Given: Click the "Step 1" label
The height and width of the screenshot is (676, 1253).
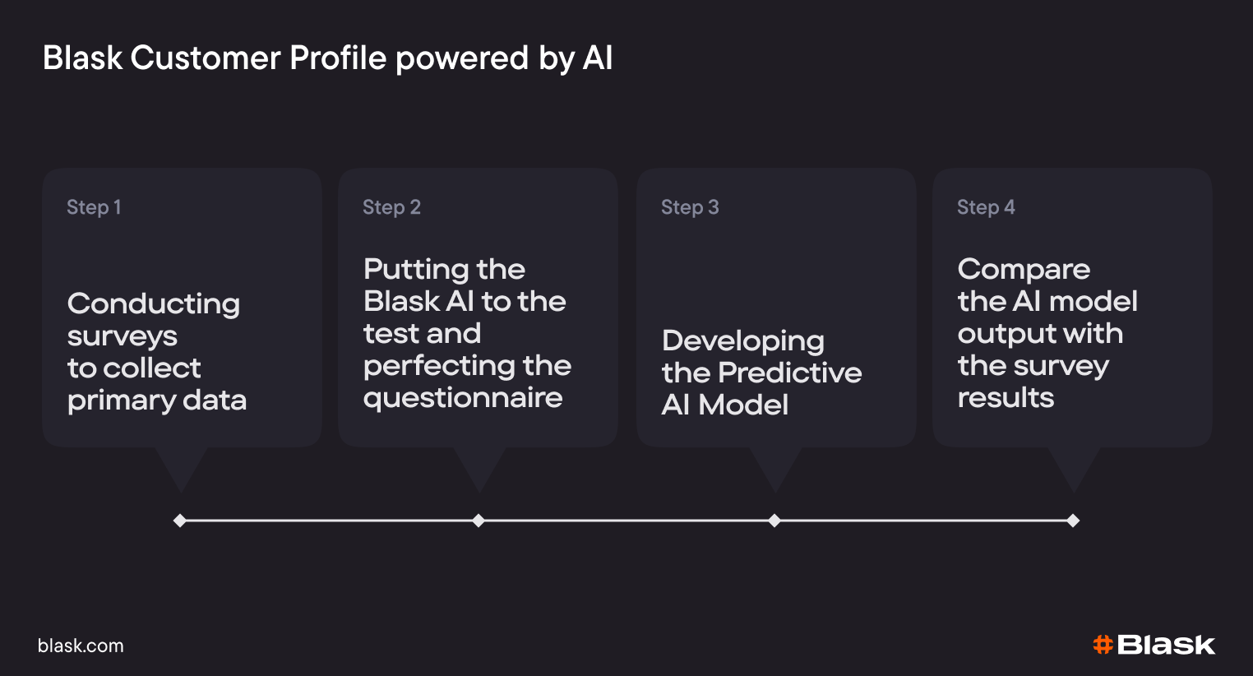Looking at the screenshot, I should (x=94, y=207).
